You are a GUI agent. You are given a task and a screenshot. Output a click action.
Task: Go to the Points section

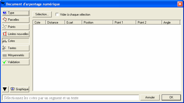[16, 27]
